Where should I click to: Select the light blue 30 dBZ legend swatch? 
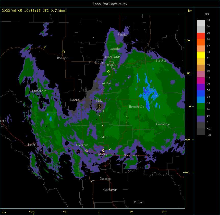[201, 100]
